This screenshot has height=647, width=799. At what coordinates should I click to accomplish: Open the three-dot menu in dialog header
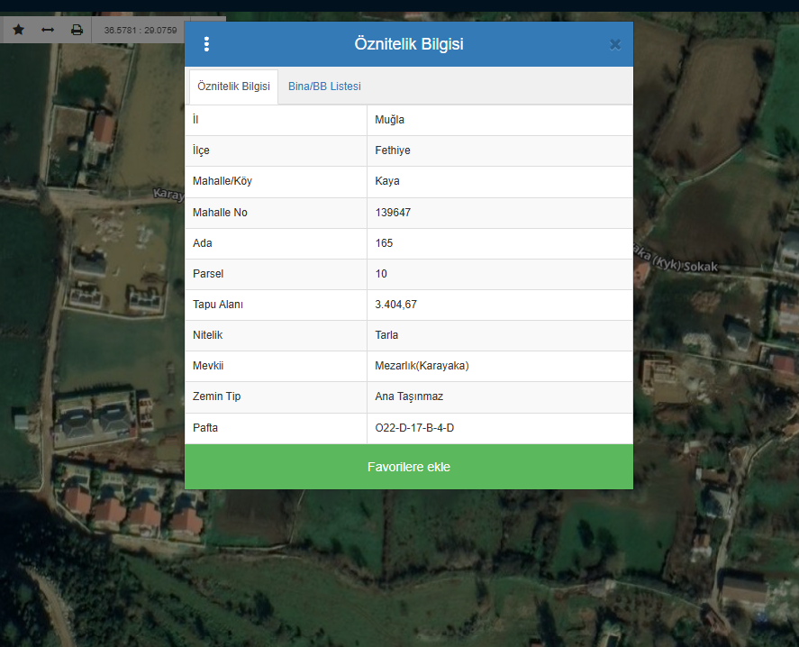pos(206,44)
